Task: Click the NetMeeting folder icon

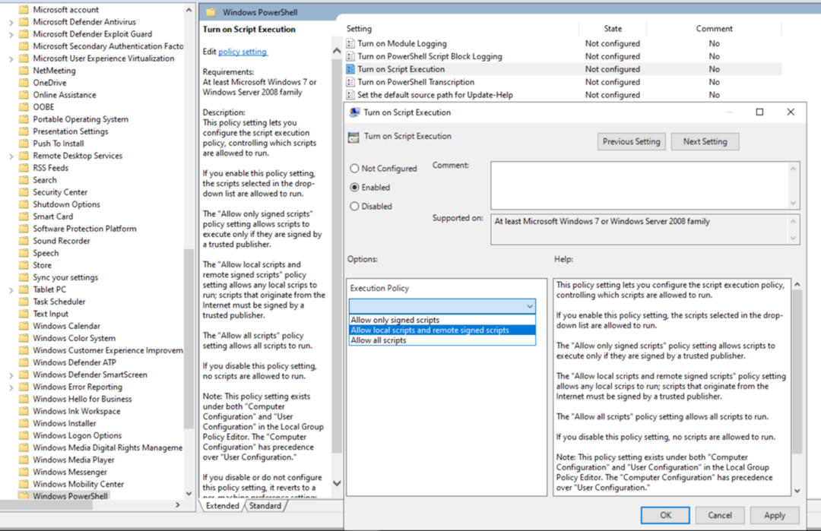Action: (24, 71)
